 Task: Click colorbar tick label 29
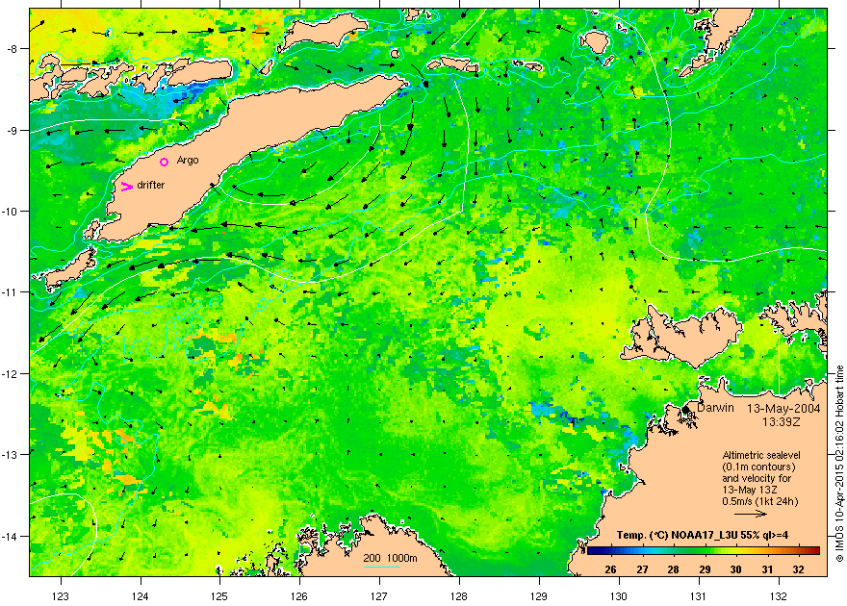click(x=705, y=569)
